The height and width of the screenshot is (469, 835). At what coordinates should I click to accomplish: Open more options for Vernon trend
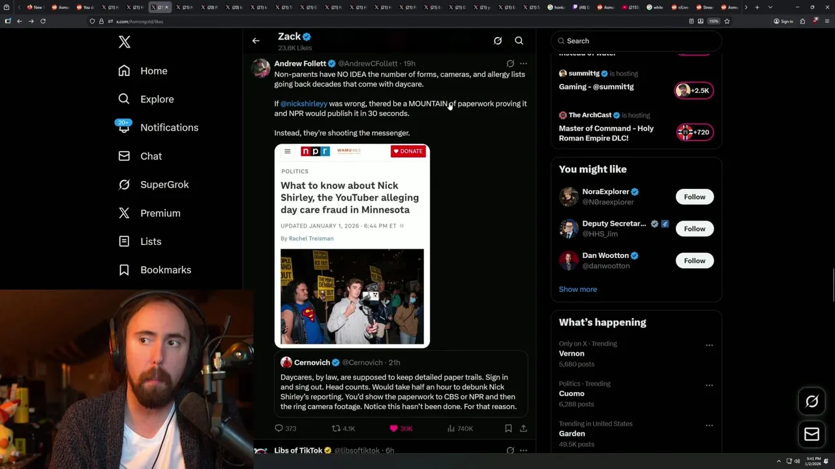[709, 345]
